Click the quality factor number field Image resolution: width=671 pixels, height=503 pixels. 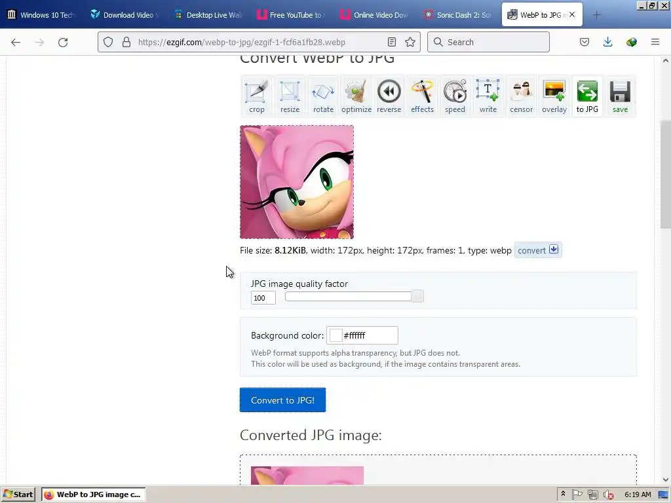click(263, 298)
